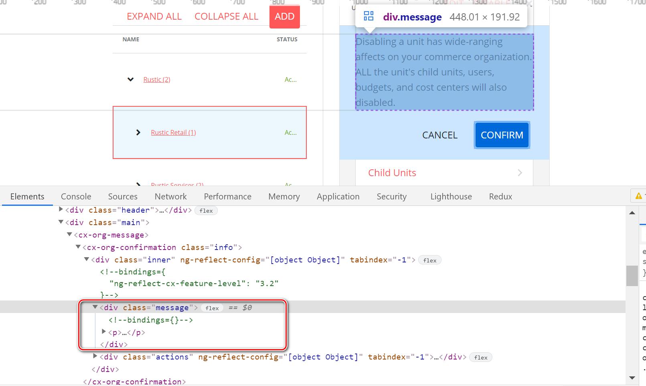Screen dimensions: 646x386
Task: Select the <!--bindings={}--> comment line
Action: coord(151,320)
